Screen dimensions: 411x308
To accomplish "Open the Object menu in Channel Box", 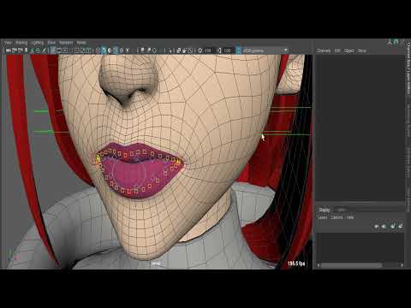I will point(349,50).
